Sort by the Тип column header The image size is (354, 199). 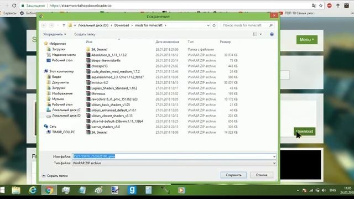190,42
